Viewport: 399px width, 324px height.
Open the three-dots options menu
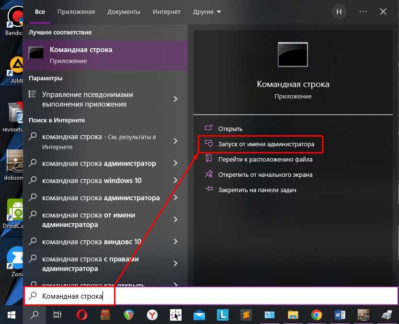coord(363,11)
